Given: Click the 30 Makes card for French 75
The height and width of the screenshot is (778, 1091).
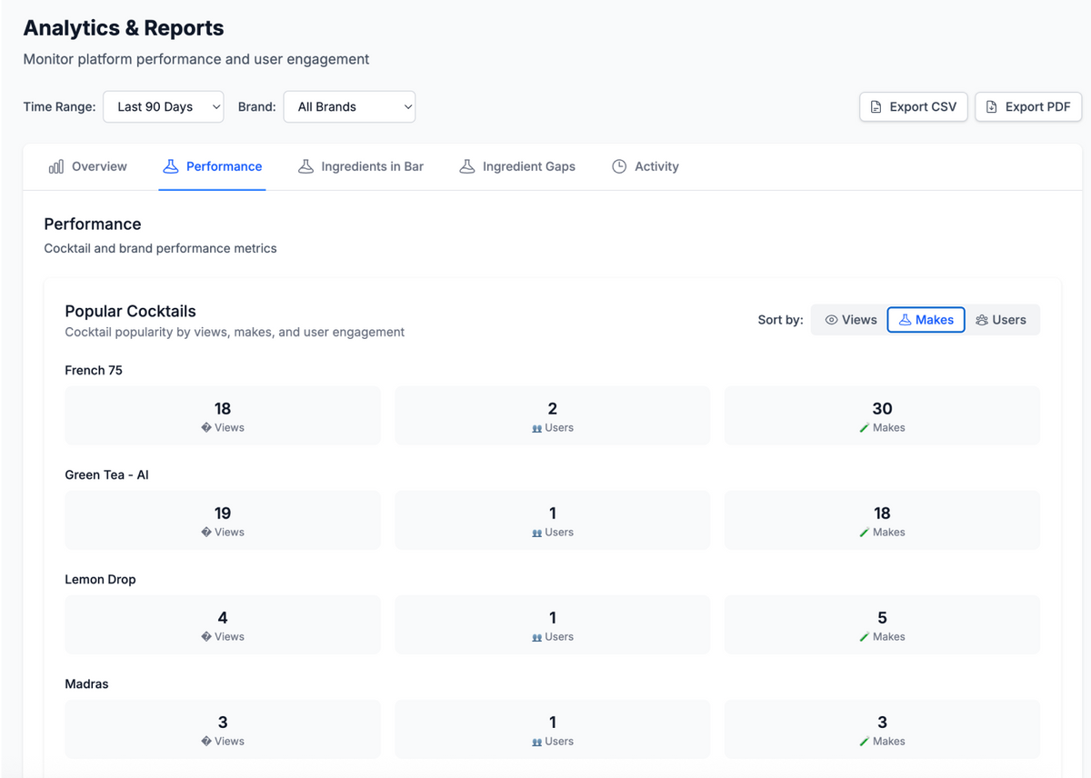Looking at the screenshot, I should (882, 415).
